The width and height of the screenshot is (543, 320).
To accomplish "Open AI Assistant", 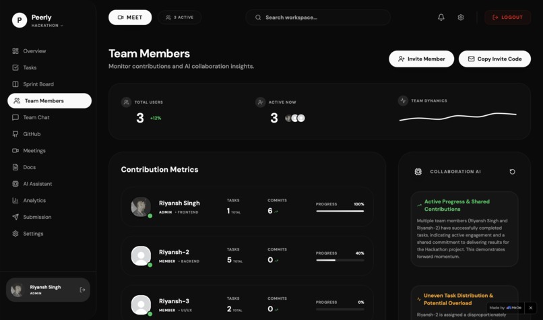I will pos(49,184).
